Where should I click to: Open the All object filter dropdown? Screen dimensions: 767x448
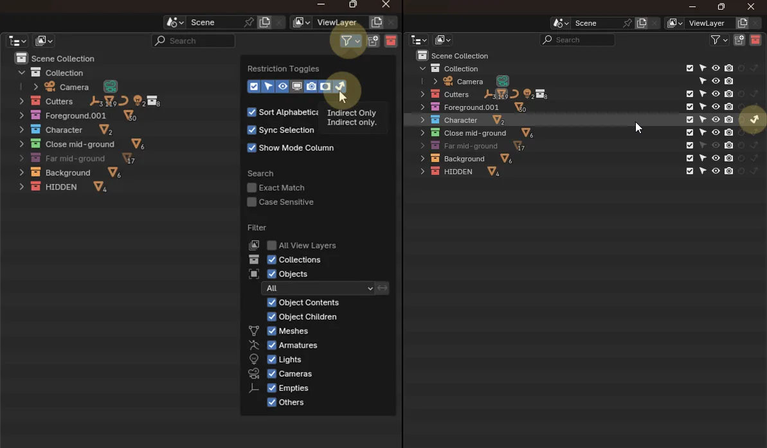click(318, 288)
